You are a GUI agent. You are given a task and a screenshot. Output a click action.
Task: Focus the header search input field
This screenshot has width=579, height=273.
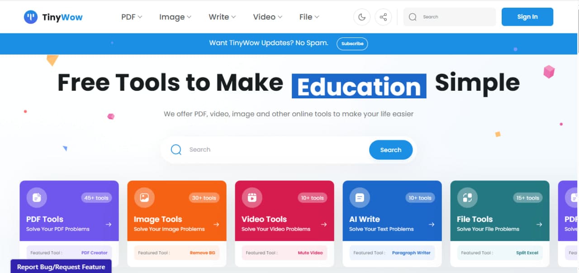[x=450, y=17]
